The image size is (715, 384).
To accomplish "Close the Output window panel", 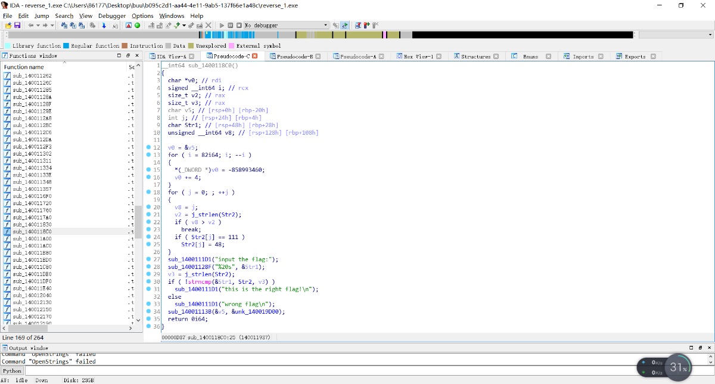I will point(708,348).
